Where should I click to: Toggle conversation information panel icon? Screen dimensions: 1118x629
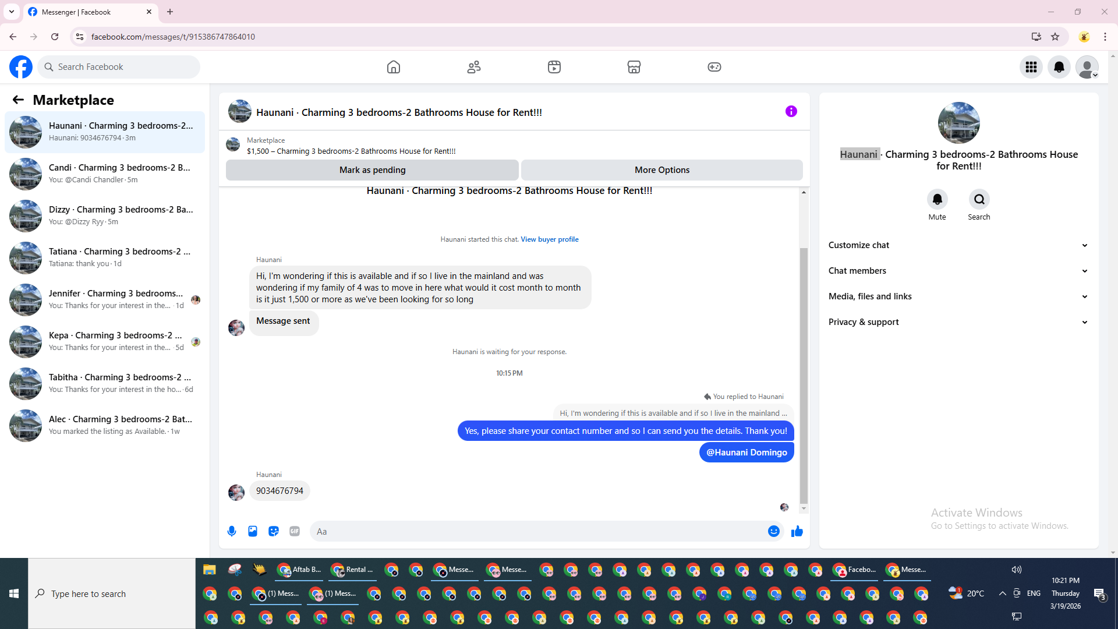[791, 111]
